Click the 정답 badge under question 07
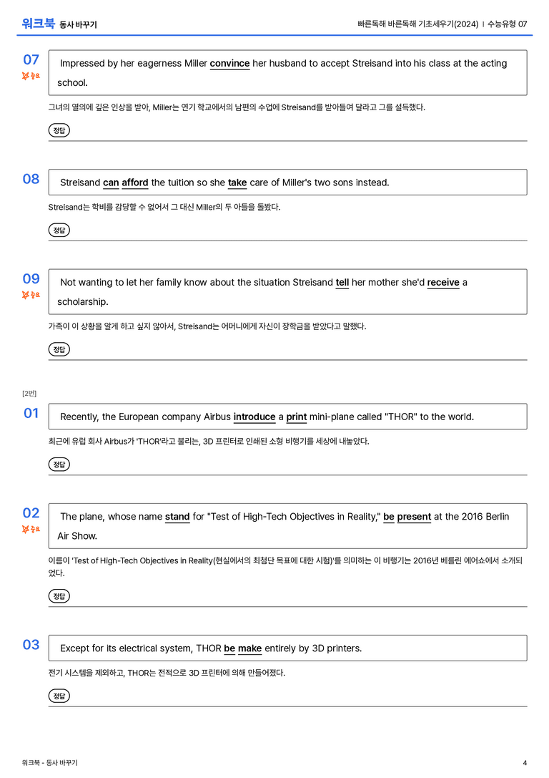549x778 pixels. 59,130
